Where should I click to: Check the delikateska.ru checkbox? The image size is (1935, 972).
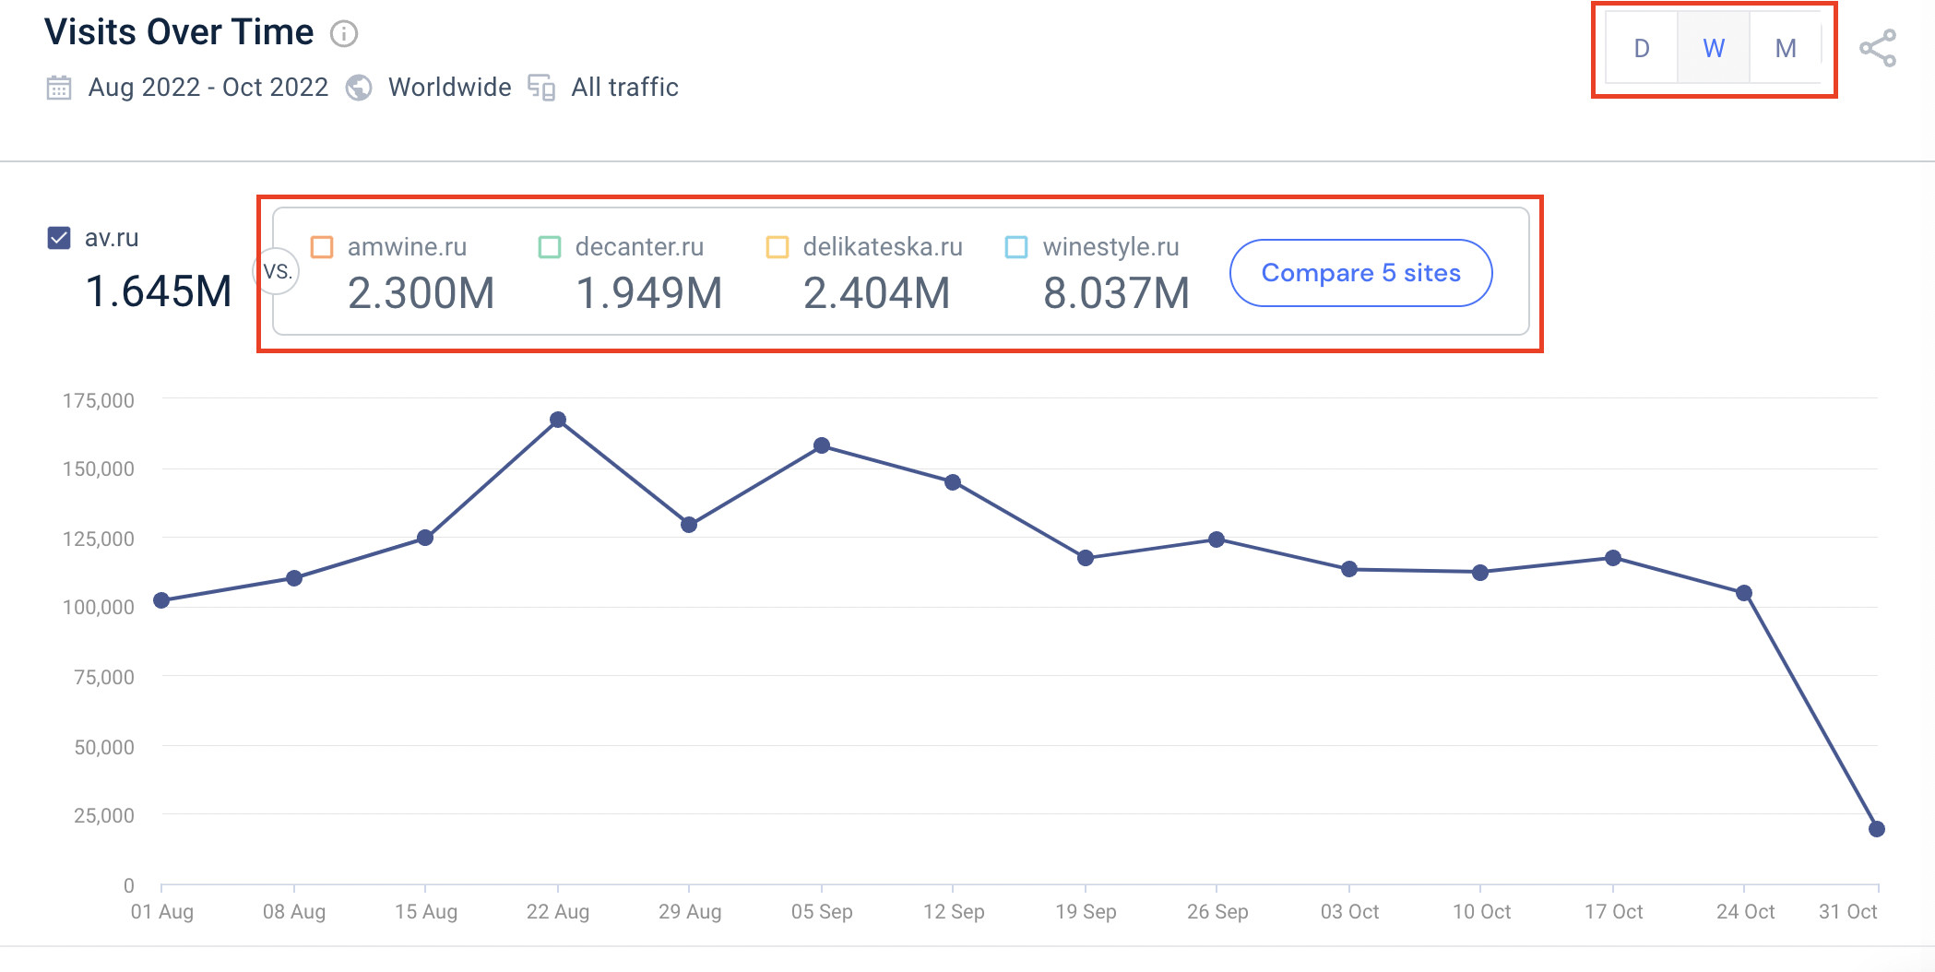(778, 247)
